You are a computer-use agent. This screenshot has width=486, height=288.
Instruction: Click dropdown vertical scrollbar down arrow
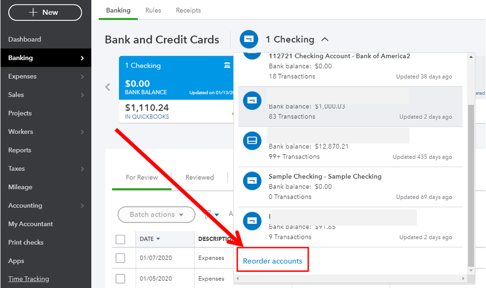[471, 270]
